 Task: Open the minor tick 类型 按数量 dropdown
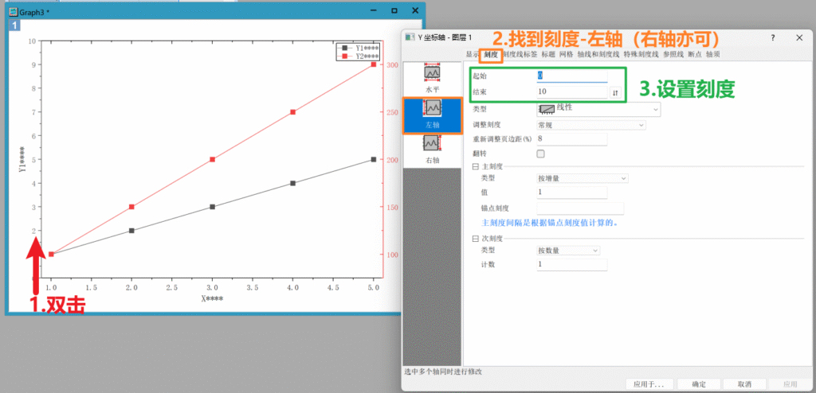[x=568, y=251]
